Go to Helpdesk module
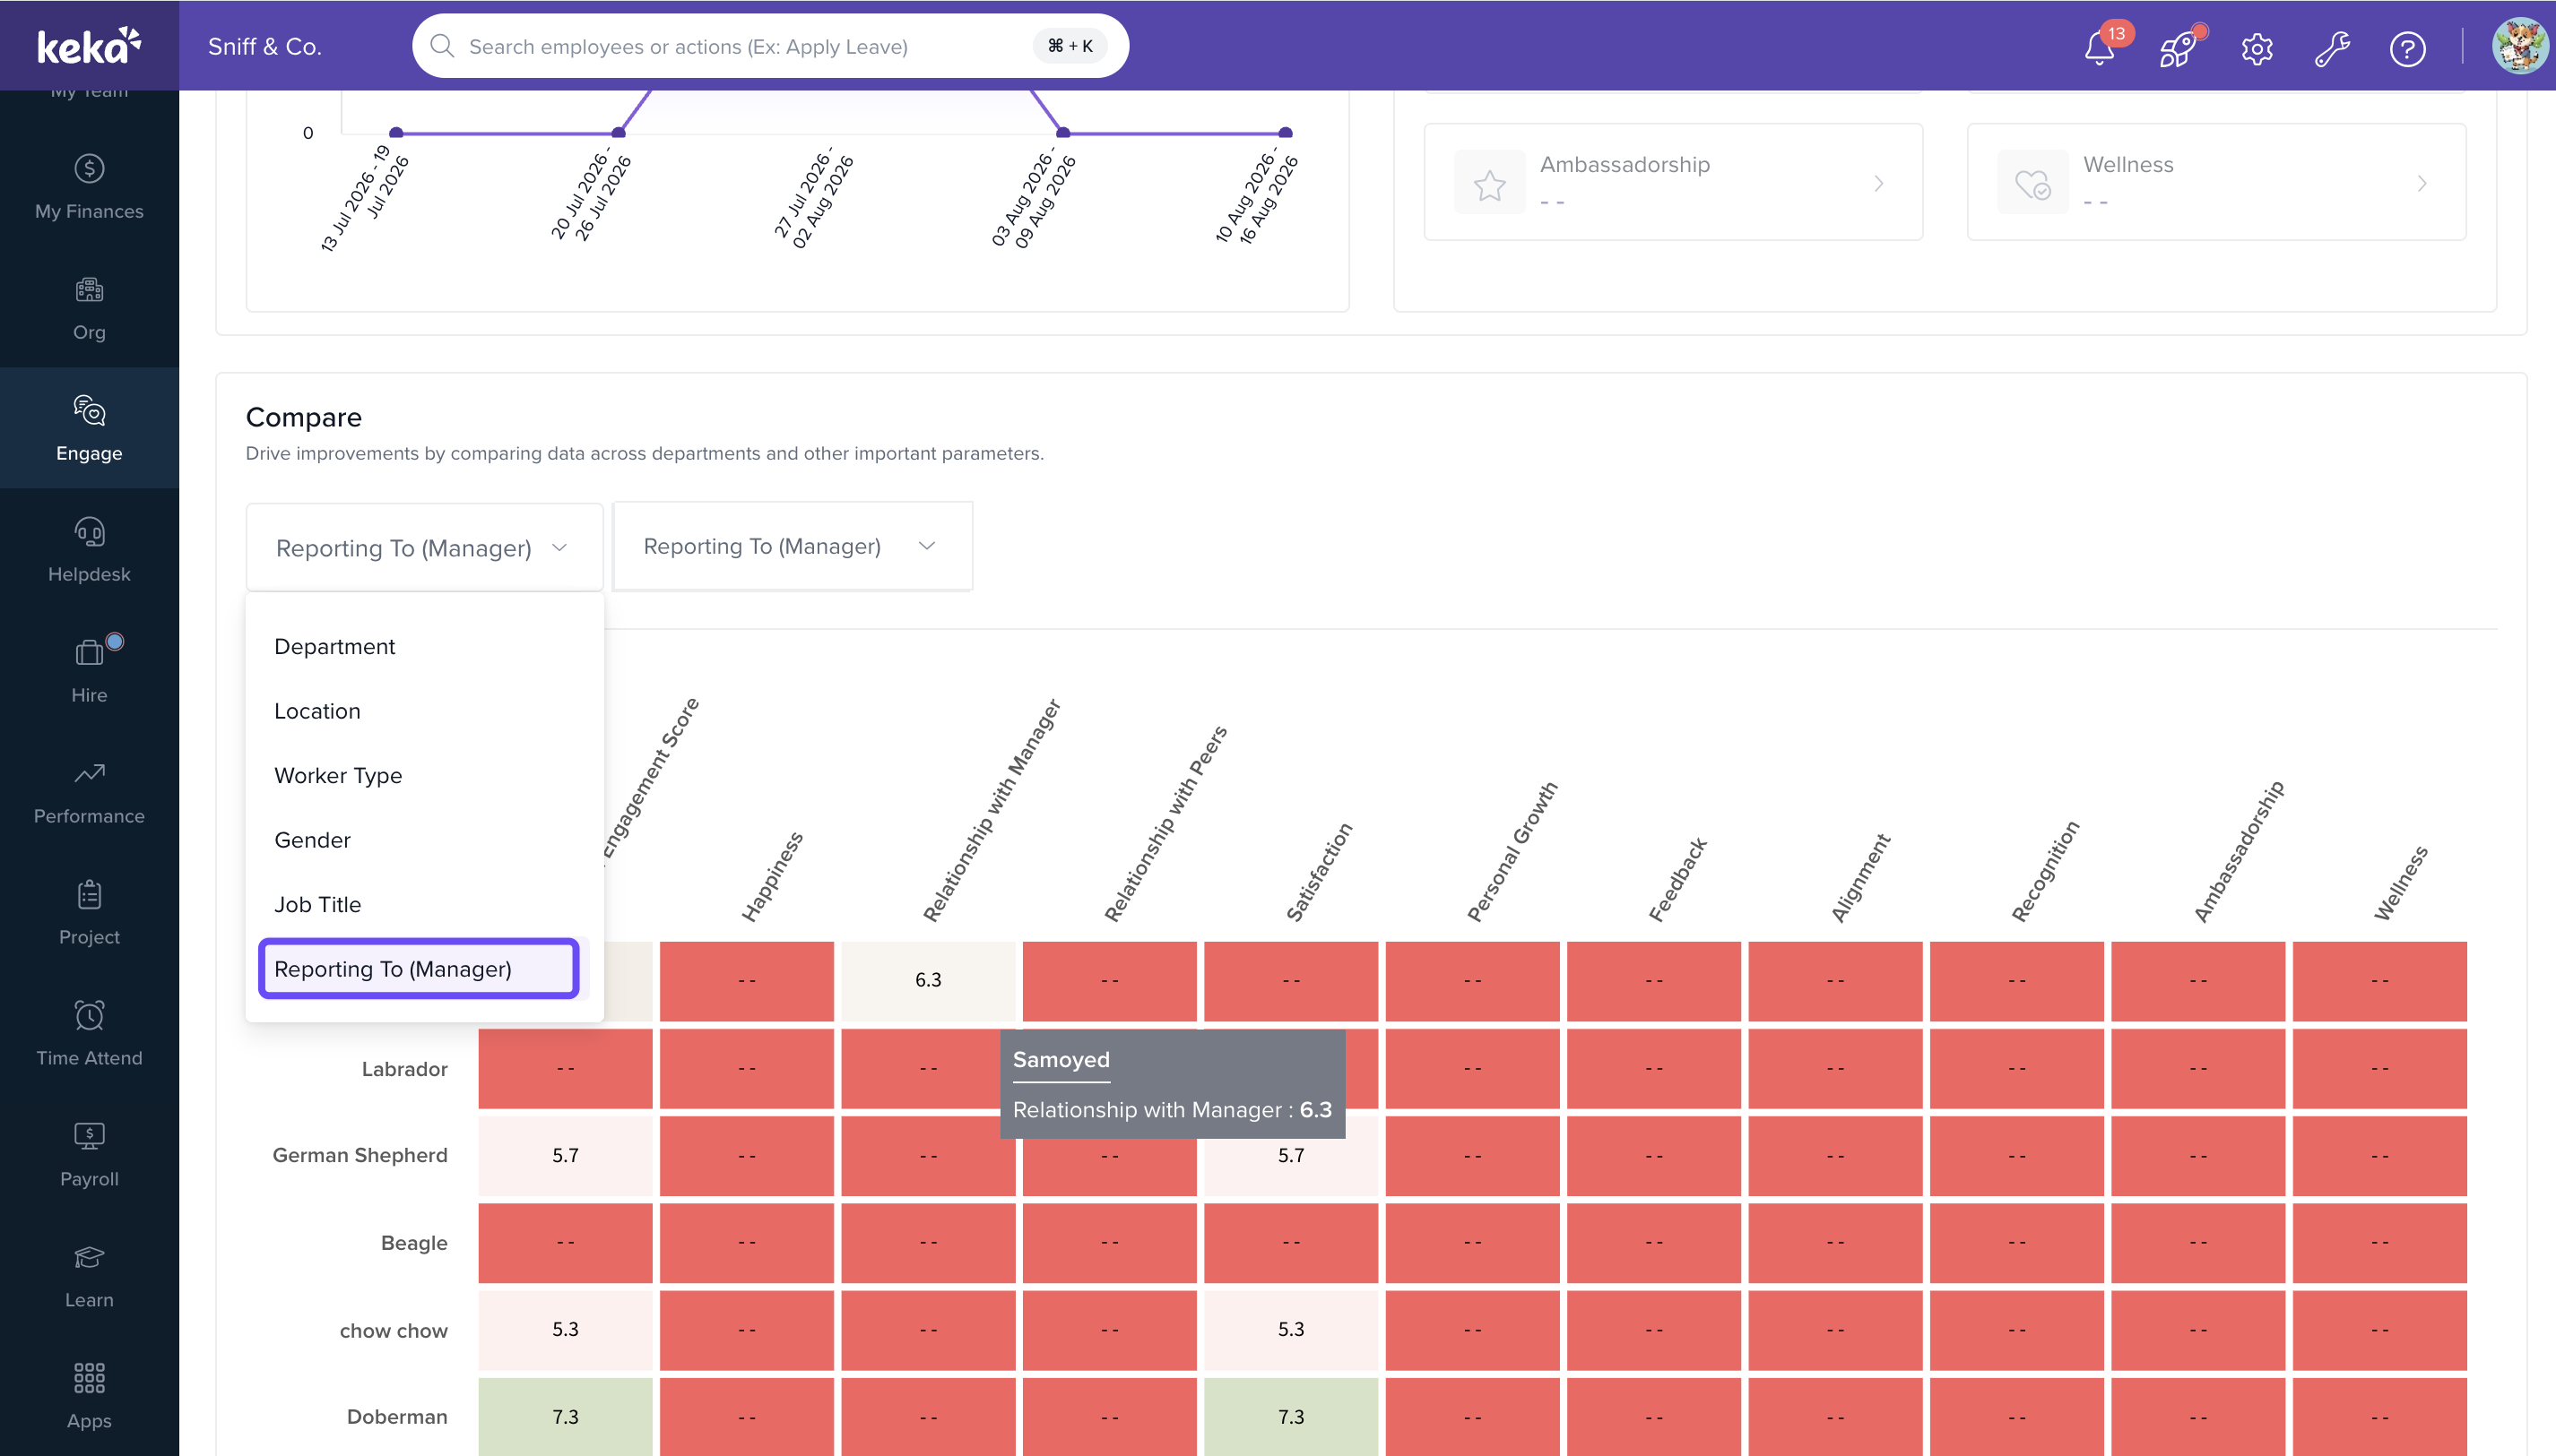 (x=89, y=550)
